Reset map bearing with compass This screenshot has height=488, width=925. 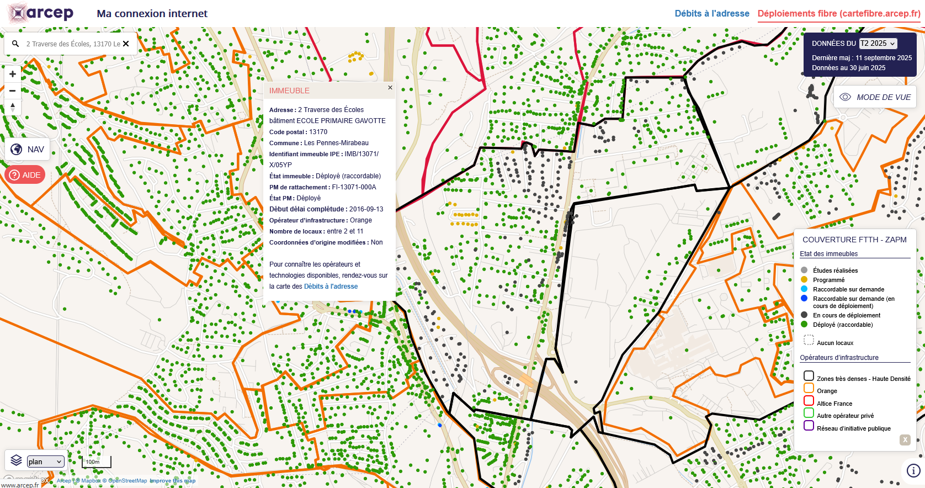[13, 107]
